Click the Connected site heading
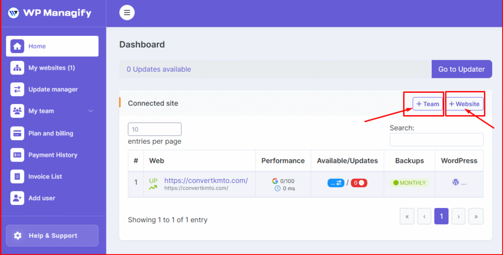This screenshot has height=255, width=503. pos(153,103)
